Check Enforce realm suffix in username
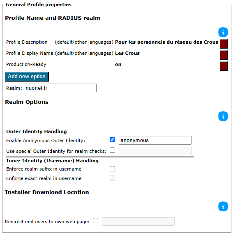This screenshot has width=233, height=234. click(x=112, y=169)
